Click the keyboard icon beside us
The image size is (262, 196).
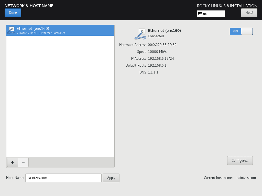click(200, 14)
